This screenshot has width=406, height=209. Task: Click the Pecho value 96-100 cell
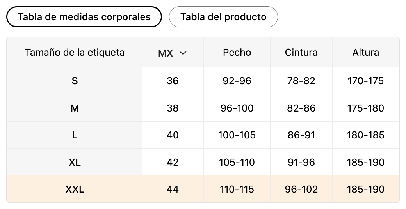pos(237,108)
